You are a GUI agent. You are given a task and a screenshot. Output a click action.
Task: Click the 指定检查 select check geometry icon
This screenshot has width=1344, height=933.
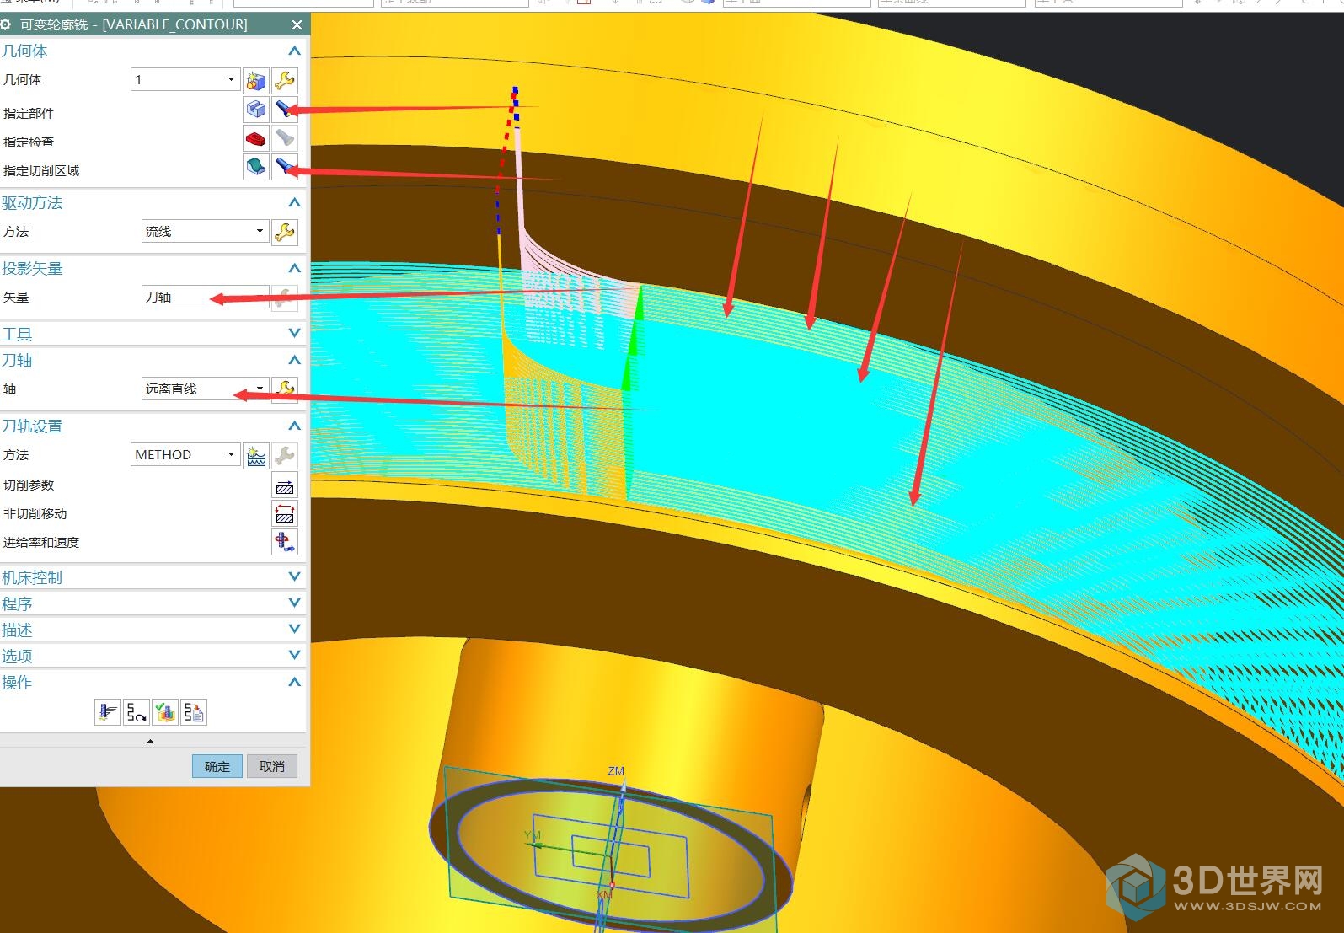(256, 138)
